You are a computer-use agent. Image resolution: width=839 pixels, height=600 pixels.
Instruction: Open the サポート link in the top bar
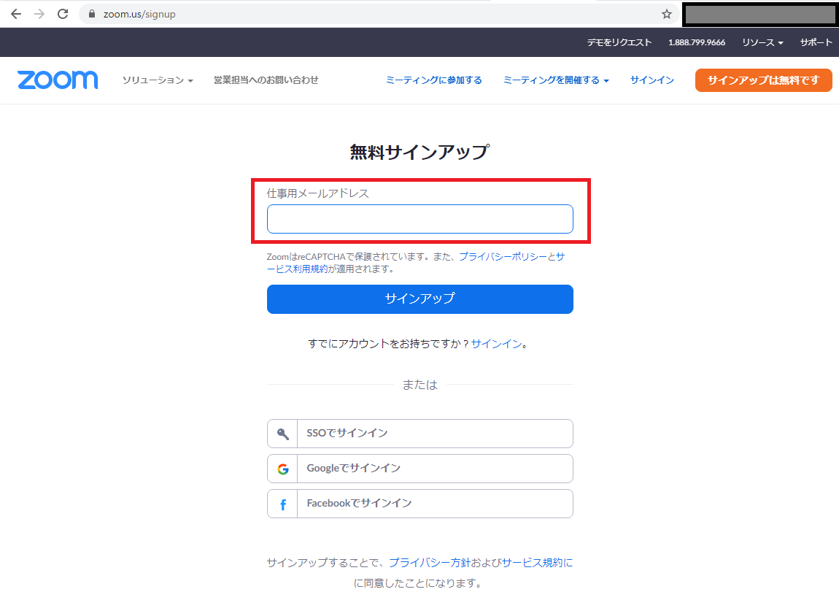tap(816, 42)
